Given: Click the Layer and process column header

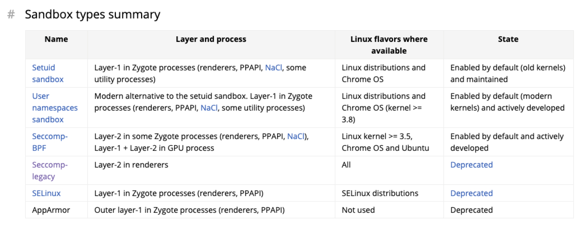Looking at the screenshot, I should click(211, 39).
